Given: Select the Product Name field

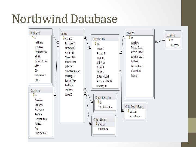Looking at the screenshot, I should (x=137, y=52).
